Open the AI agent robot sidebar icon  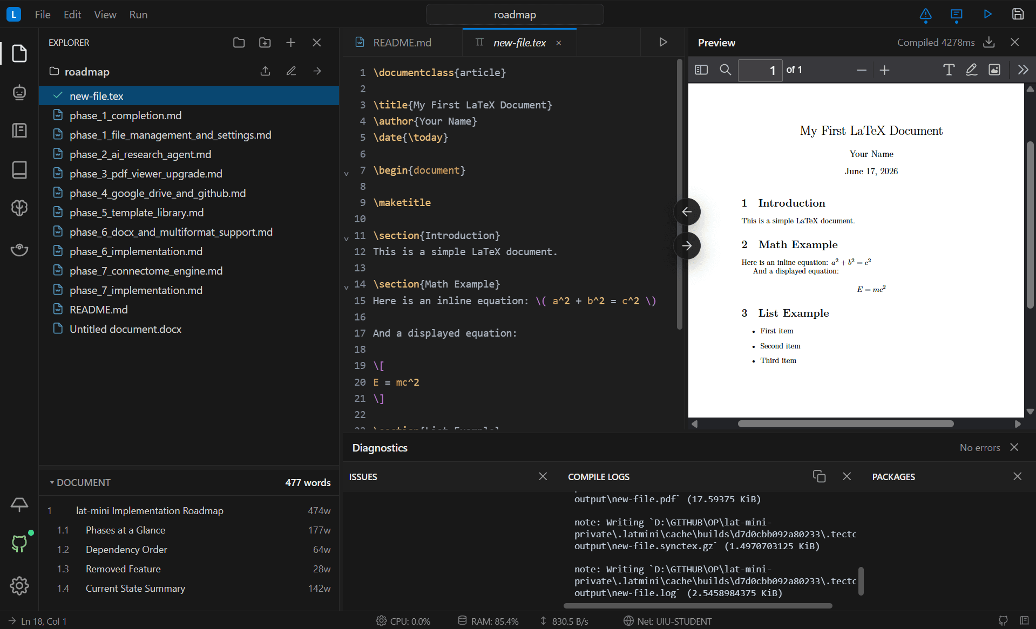(19, 92)
